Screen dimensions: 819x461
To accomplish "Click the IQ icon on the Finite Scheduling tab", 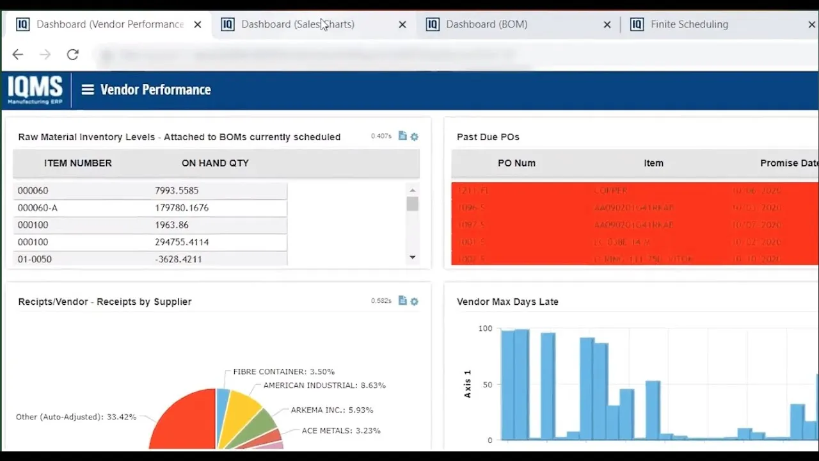I will click(637, 24).
